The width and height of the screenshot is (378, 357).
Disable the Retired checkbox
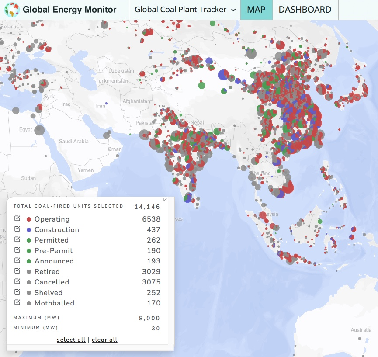17,271
